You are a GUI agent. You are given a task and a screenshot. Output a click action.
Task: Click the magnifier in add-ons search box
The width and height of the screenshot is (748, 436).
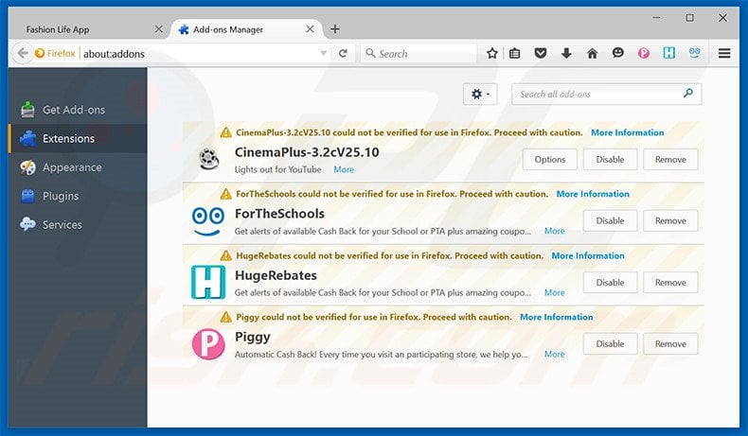click(688, 94)
